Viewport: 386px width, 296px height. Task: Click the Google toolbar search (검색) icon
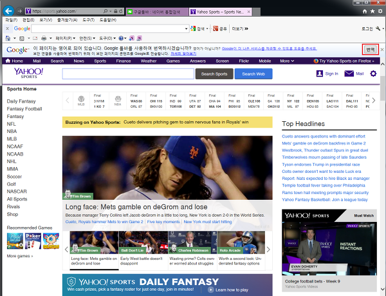[x=193, y=29]
